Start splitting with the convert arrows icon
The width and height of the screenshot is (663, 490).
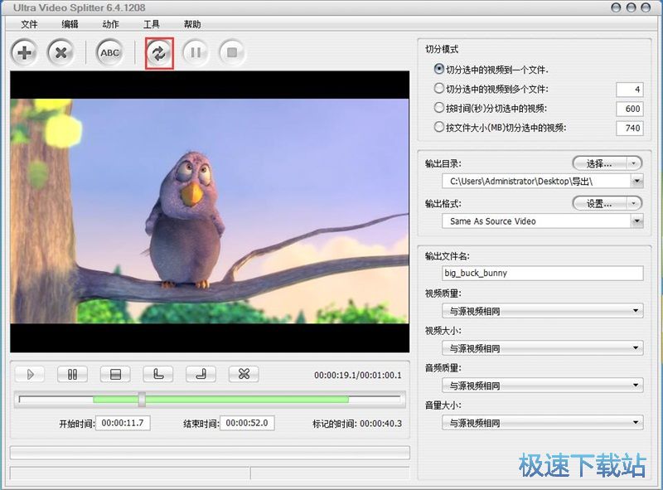coord(159,53)
